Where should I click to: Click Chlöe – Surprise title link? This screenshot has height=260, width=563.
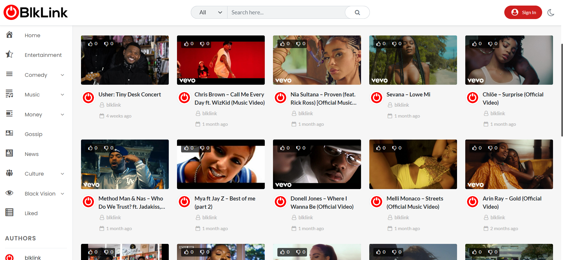pos(513,98)
